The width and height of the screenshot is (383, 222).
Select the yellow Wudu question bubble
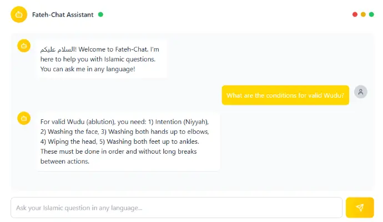(x=285, y=95)
